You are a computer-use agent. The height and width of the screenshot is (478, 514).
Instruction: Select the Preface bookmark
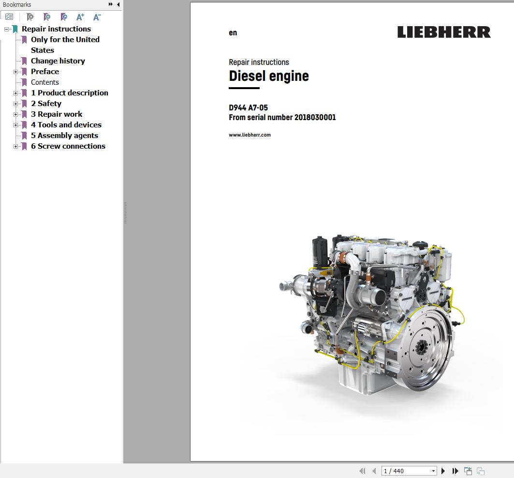pyautogui.click(x=45, y=72)
